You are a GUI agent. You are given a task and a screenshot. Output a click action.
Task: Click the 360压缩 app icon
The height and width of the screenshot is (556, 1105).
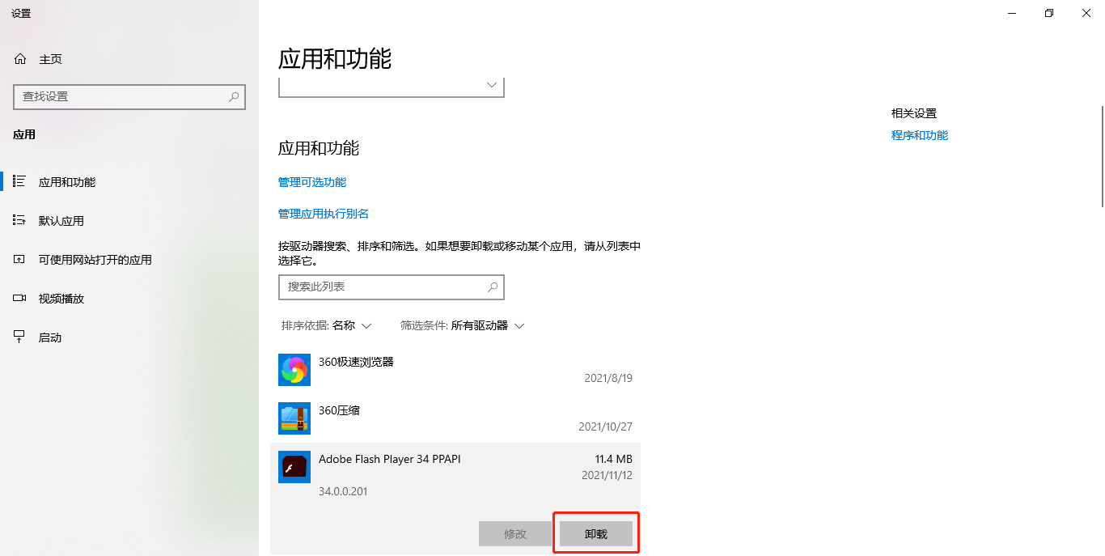point(294,418)
